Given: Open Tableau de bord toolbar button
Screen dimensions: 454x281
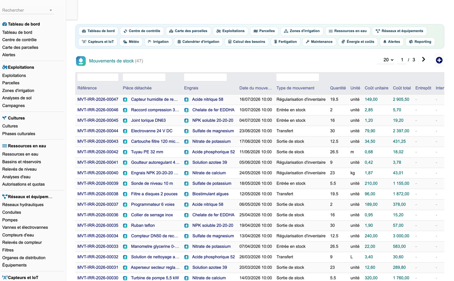Looking at the screenshot, I should [x=98, y=31].
